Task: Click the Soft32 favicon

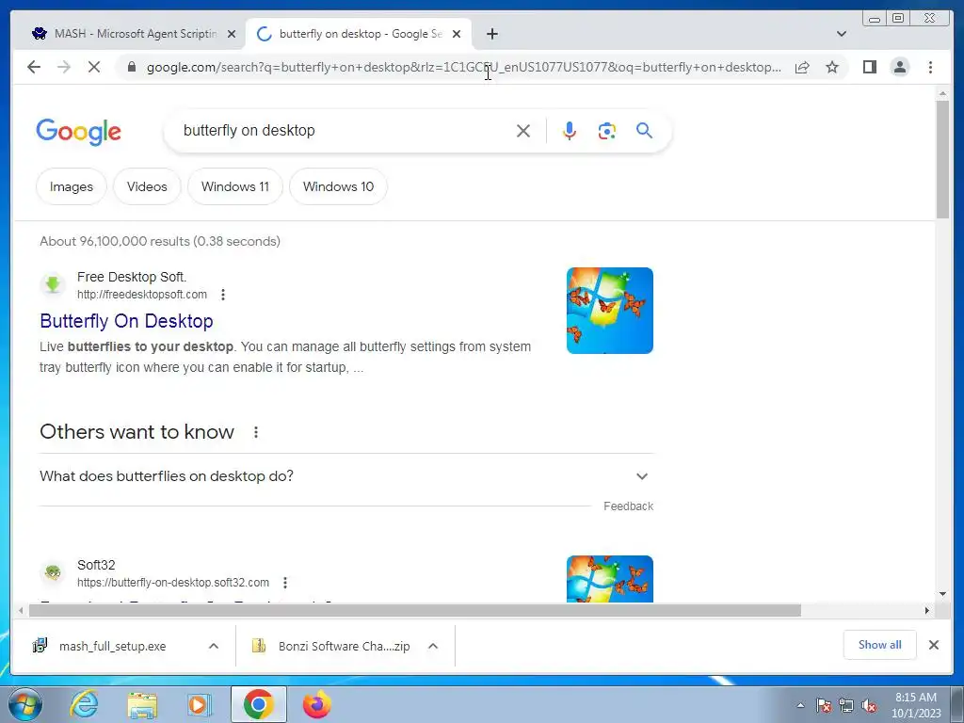Action: tap(53, 573)
